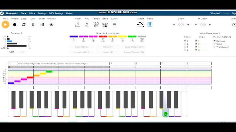Open the Hookpad logo icon
Image resolution: width=236 pixels, height=132 pixels.
coord(2,13)
